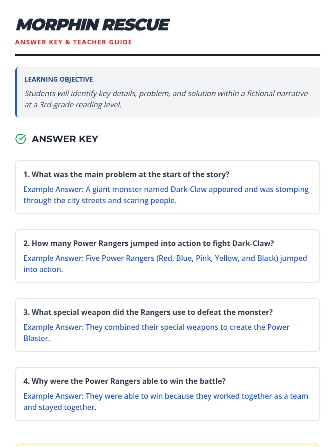
Task: Select the teamwork example answer text
Action: pyautogui.click(x=166, y=401)
